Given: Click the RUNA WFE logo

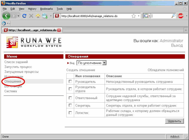Looking at the screenshot, I should [x=34, y=42].
